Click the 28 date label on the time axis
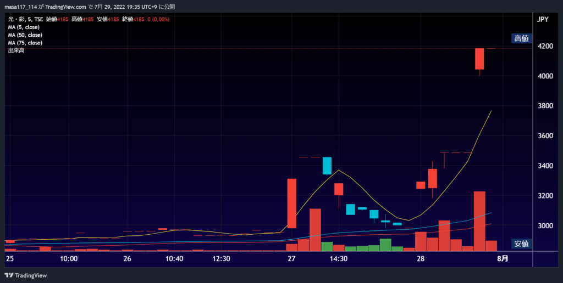563x283 pixels. [x=421, y=259]
